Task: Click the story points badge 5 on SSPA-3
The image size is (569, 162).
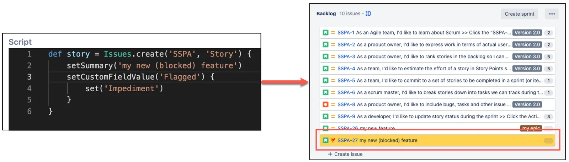Action: [x=548, y=56]
